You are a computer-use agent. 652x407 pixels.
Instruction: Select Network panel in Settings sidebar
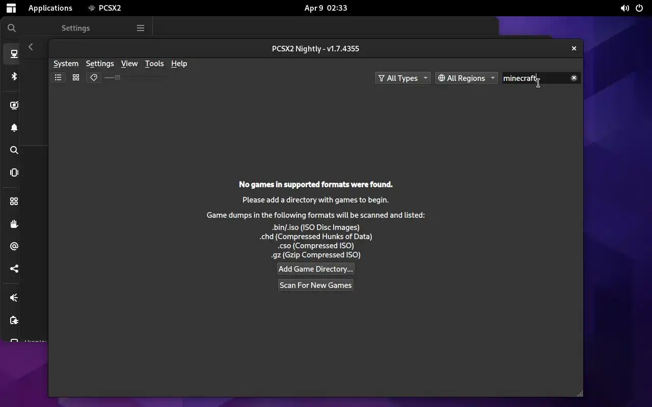(x=14, y=54)
